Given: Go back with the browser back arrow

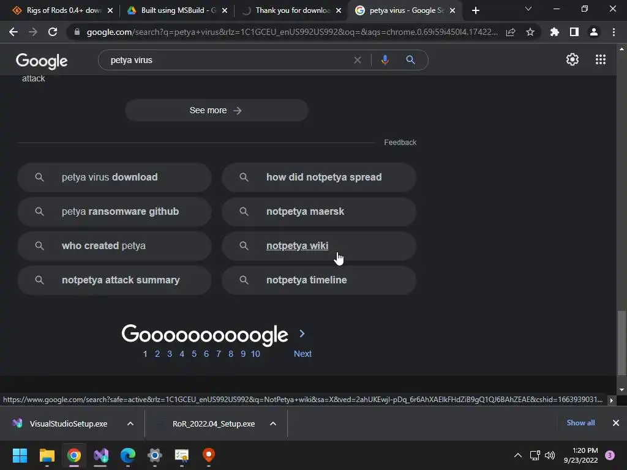Looking at the screenshot, I should 13,32.
